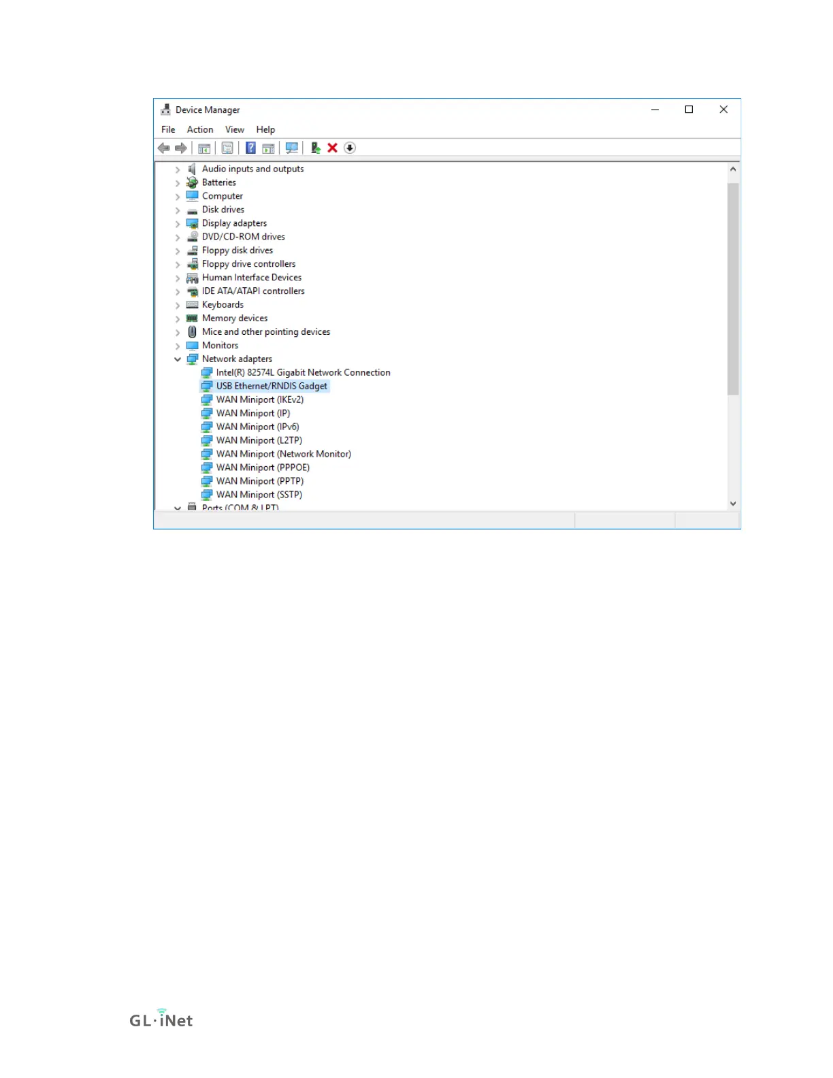Expand Audio inputs and outputs node
This screenshot has height=1078, width=833.
178,169
